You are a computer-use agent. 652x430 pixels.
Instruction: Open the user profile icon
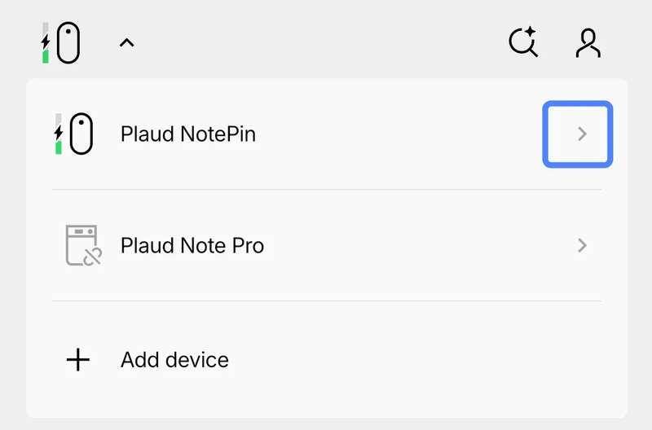tap(588, 43)
